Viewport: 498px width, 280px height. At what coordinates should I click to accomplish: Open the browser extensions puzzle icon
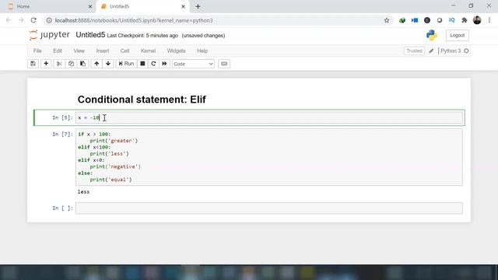(x=465, y=20)
